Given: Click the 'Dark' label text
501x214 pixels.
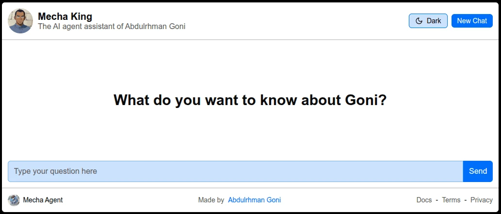Looking at the screenshot, I should [x=434, y=21].
